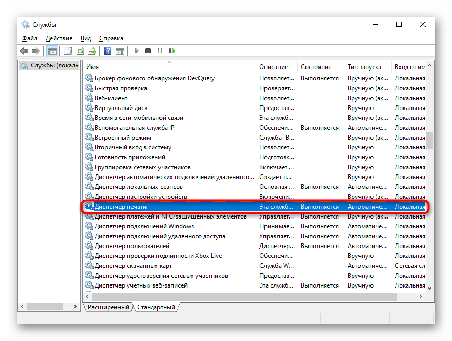Click the Properties toolbar icon
Image resolution: width=452 pixels, height=341 pixels.
coord(68,51)
